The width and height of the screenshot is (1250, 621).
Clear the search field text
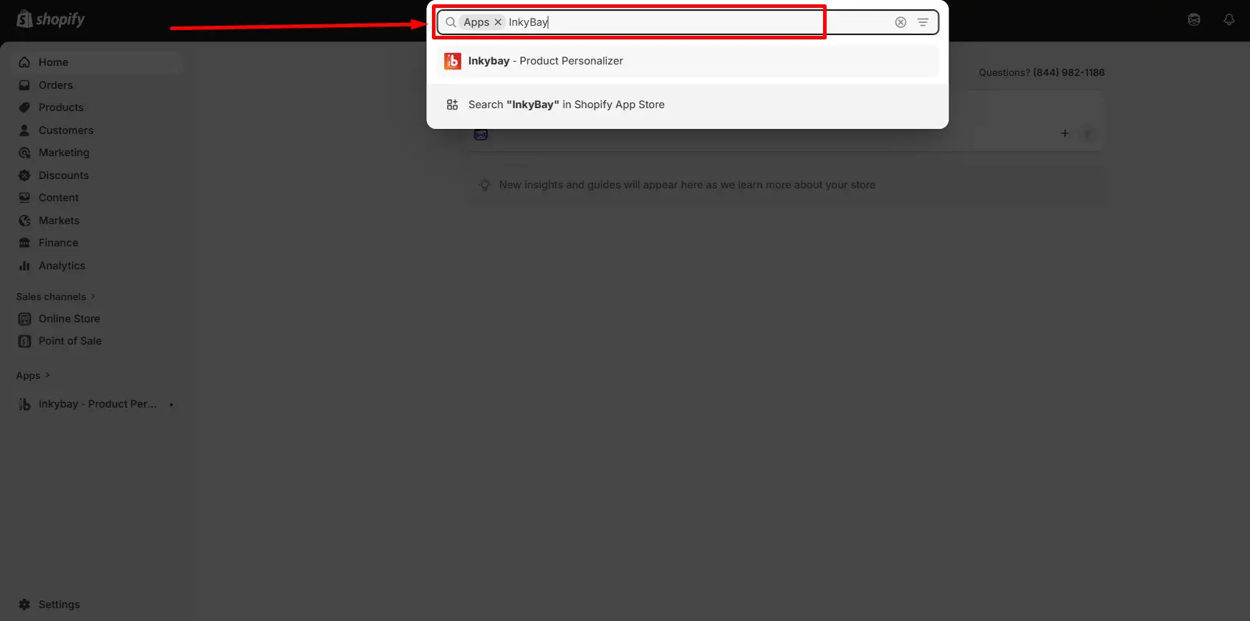tap(900, 22)
